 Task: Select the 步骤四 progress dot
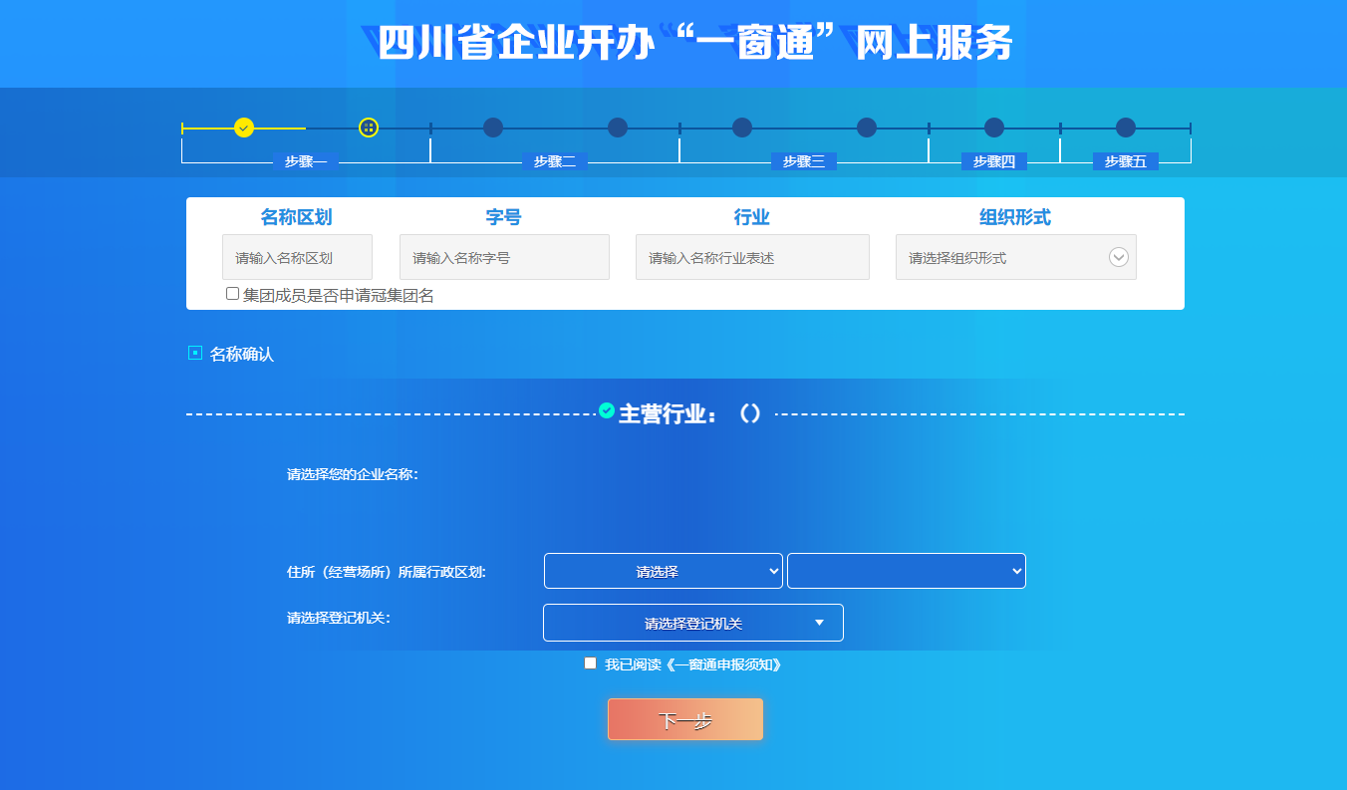pyautogui.click(x=993, y=127)
